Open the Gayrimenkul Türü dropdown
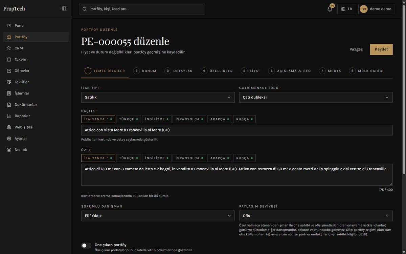 [316, 97]
